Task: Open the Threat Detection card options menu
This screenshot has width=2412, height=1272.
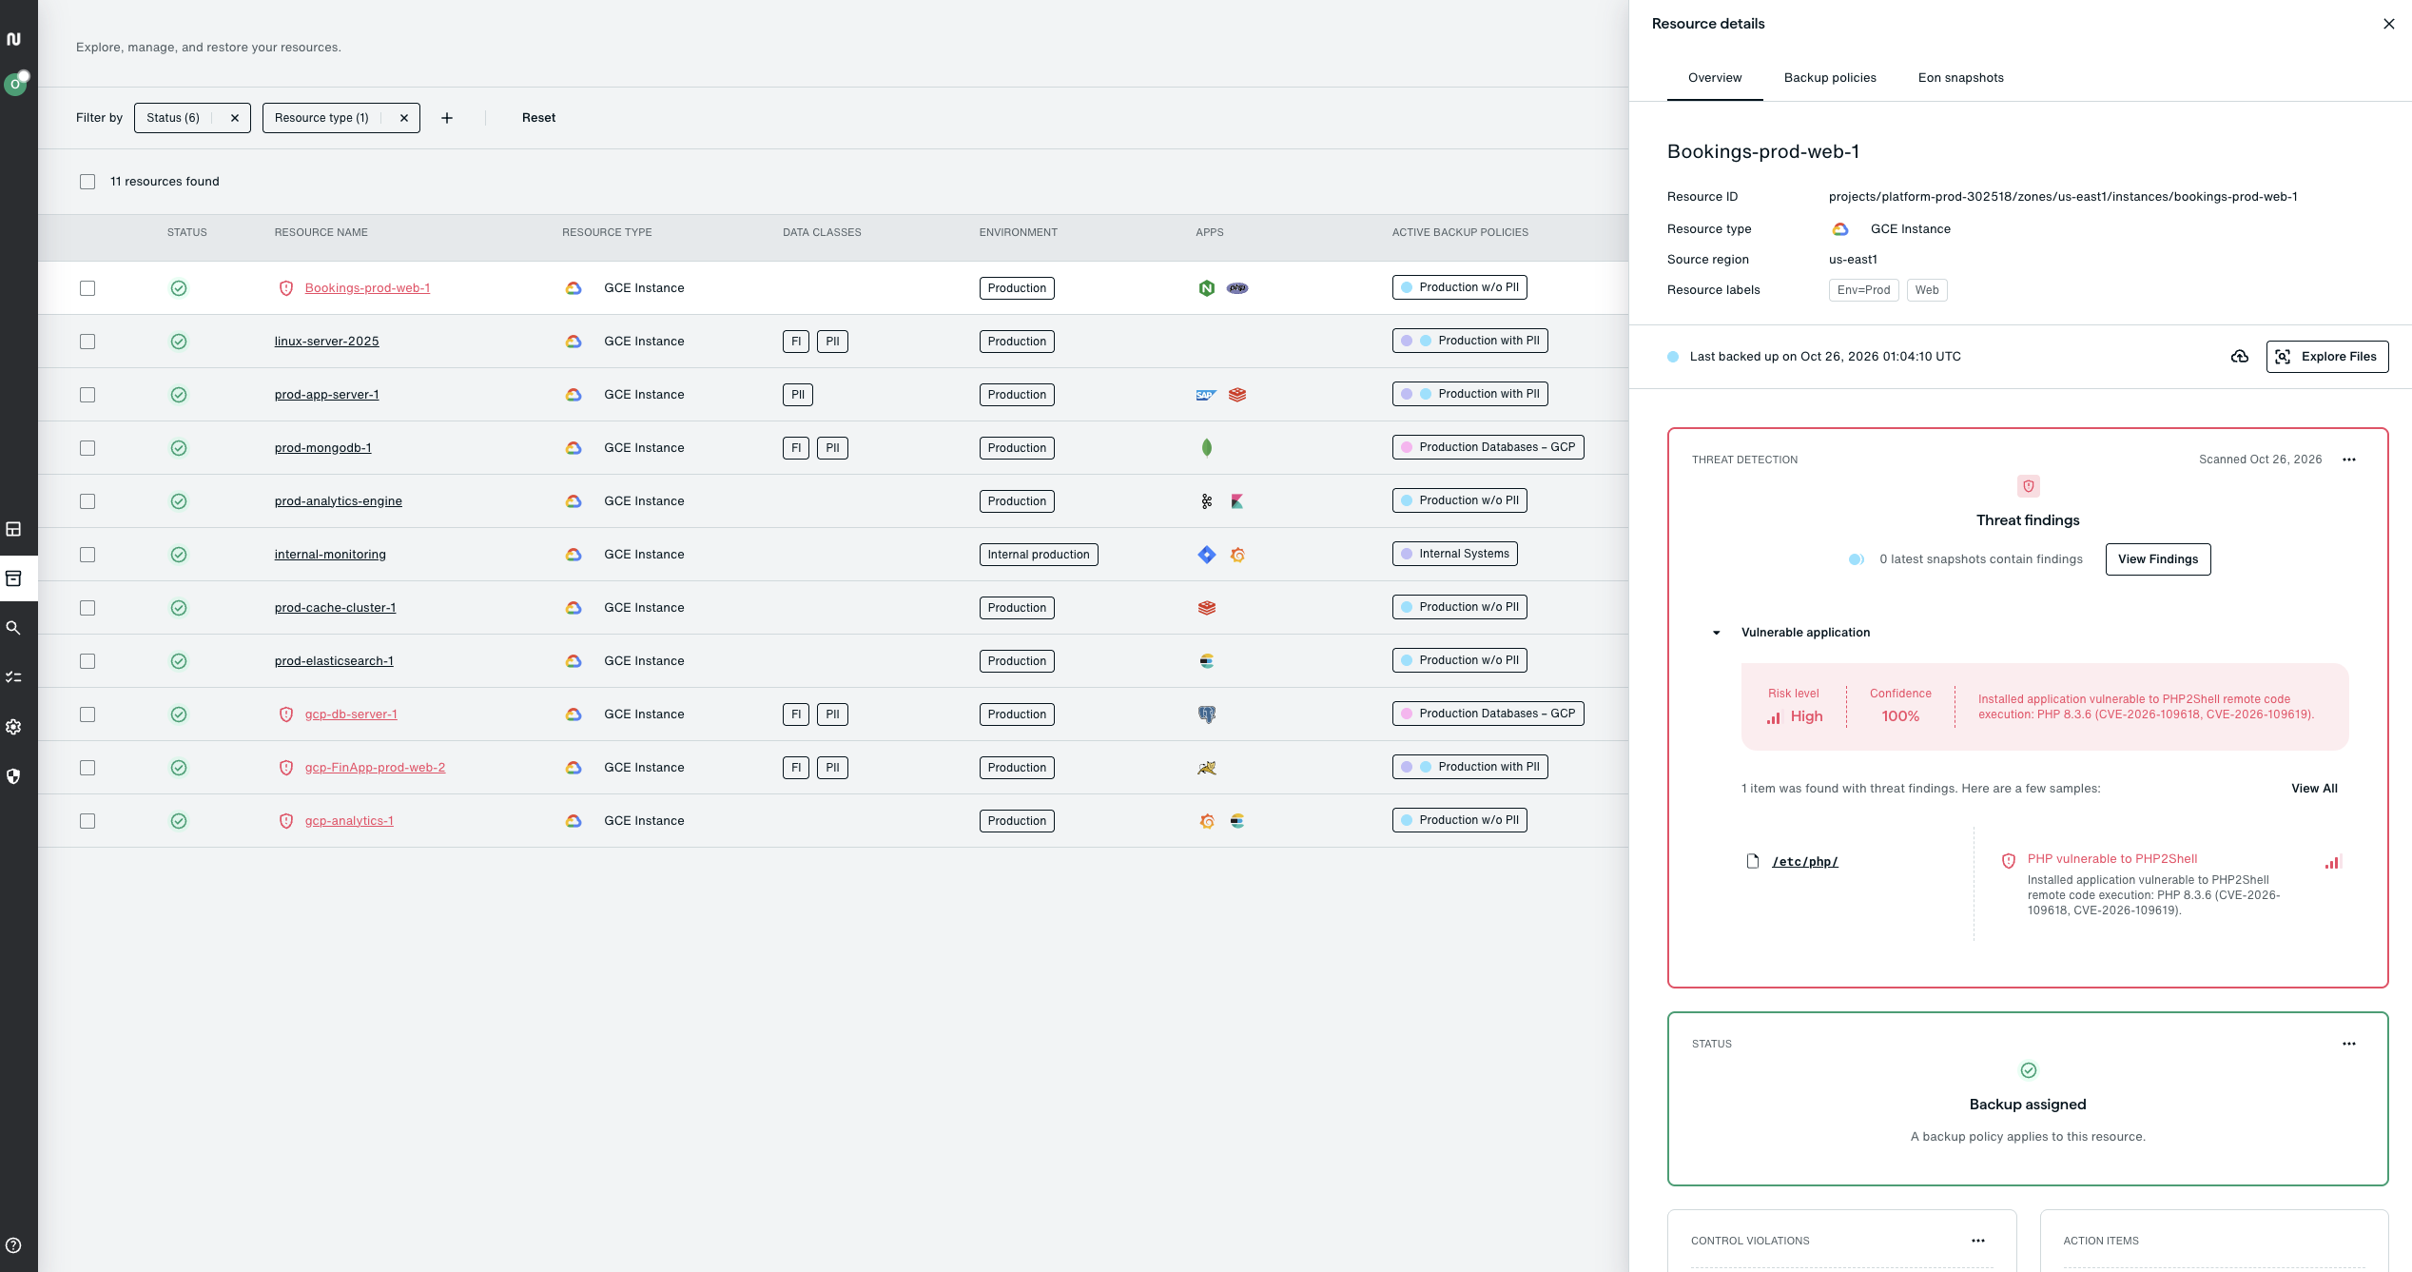Action: [2349, 460]
